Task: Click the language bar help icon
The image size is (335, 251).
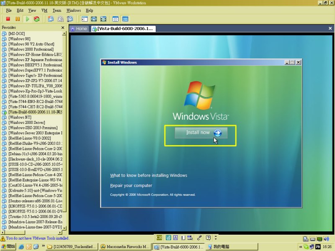Action: coord(208,238)
